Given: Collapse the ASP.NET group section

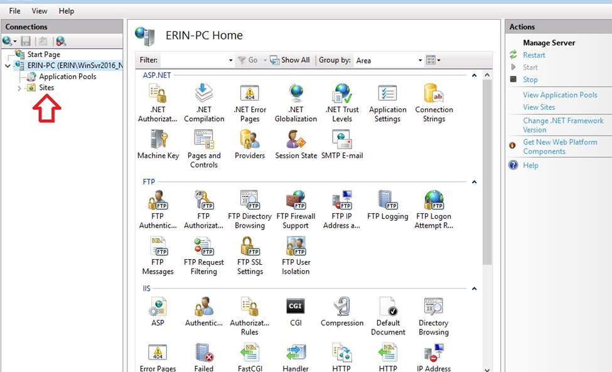Looking at the screenshot, I should coord(475,75).
